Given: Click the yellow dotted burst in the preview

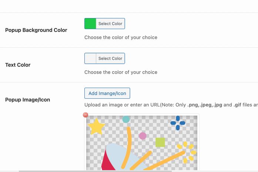Looking at the screenshot, I should click(x=187, y=152).
